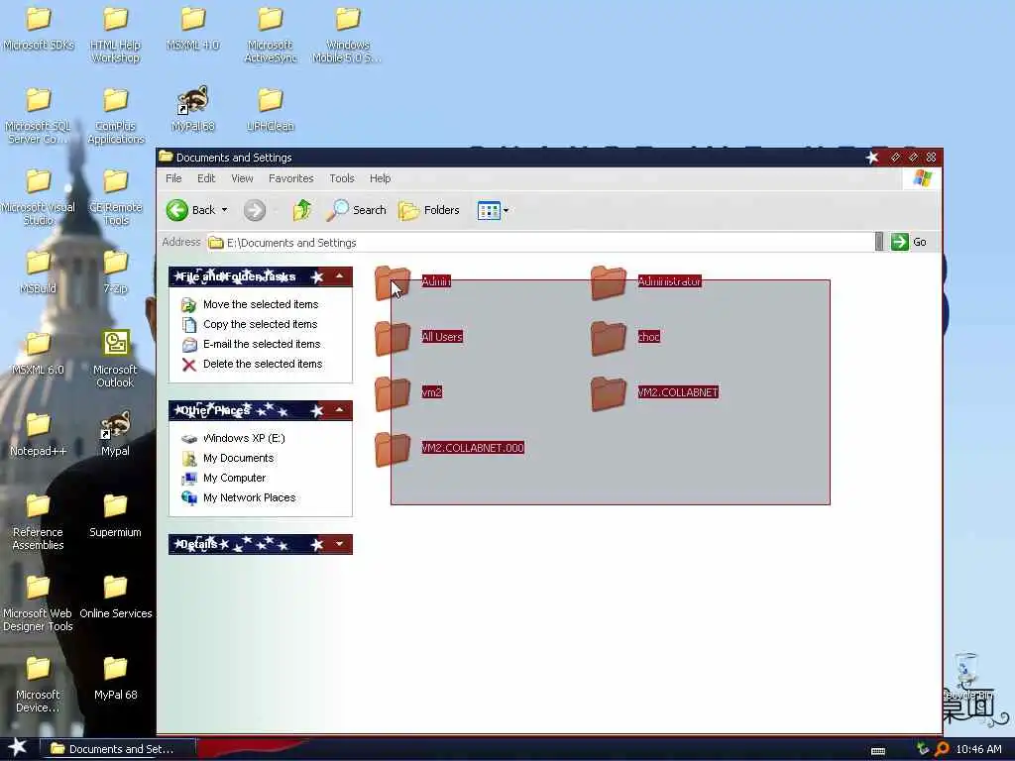The image size is (1015, 761).
Task: Click the URHClean desktop folder
Action: [271, 100]
